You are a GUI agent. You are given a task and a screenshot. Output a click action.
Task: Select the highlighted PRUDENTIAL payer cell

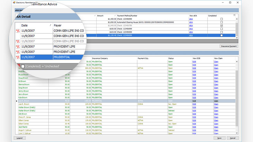(68, 57)
